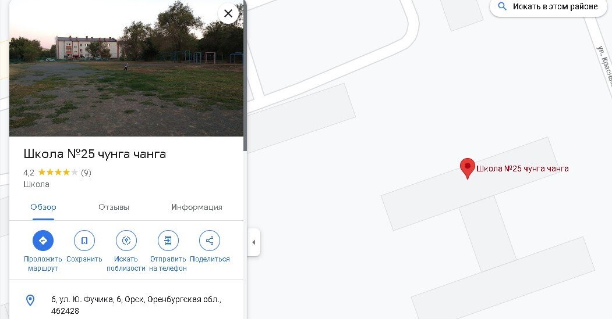The image size is (612, 319).
Task: Click the Искать поблизости nearby icon
Action: coord(126,241)
